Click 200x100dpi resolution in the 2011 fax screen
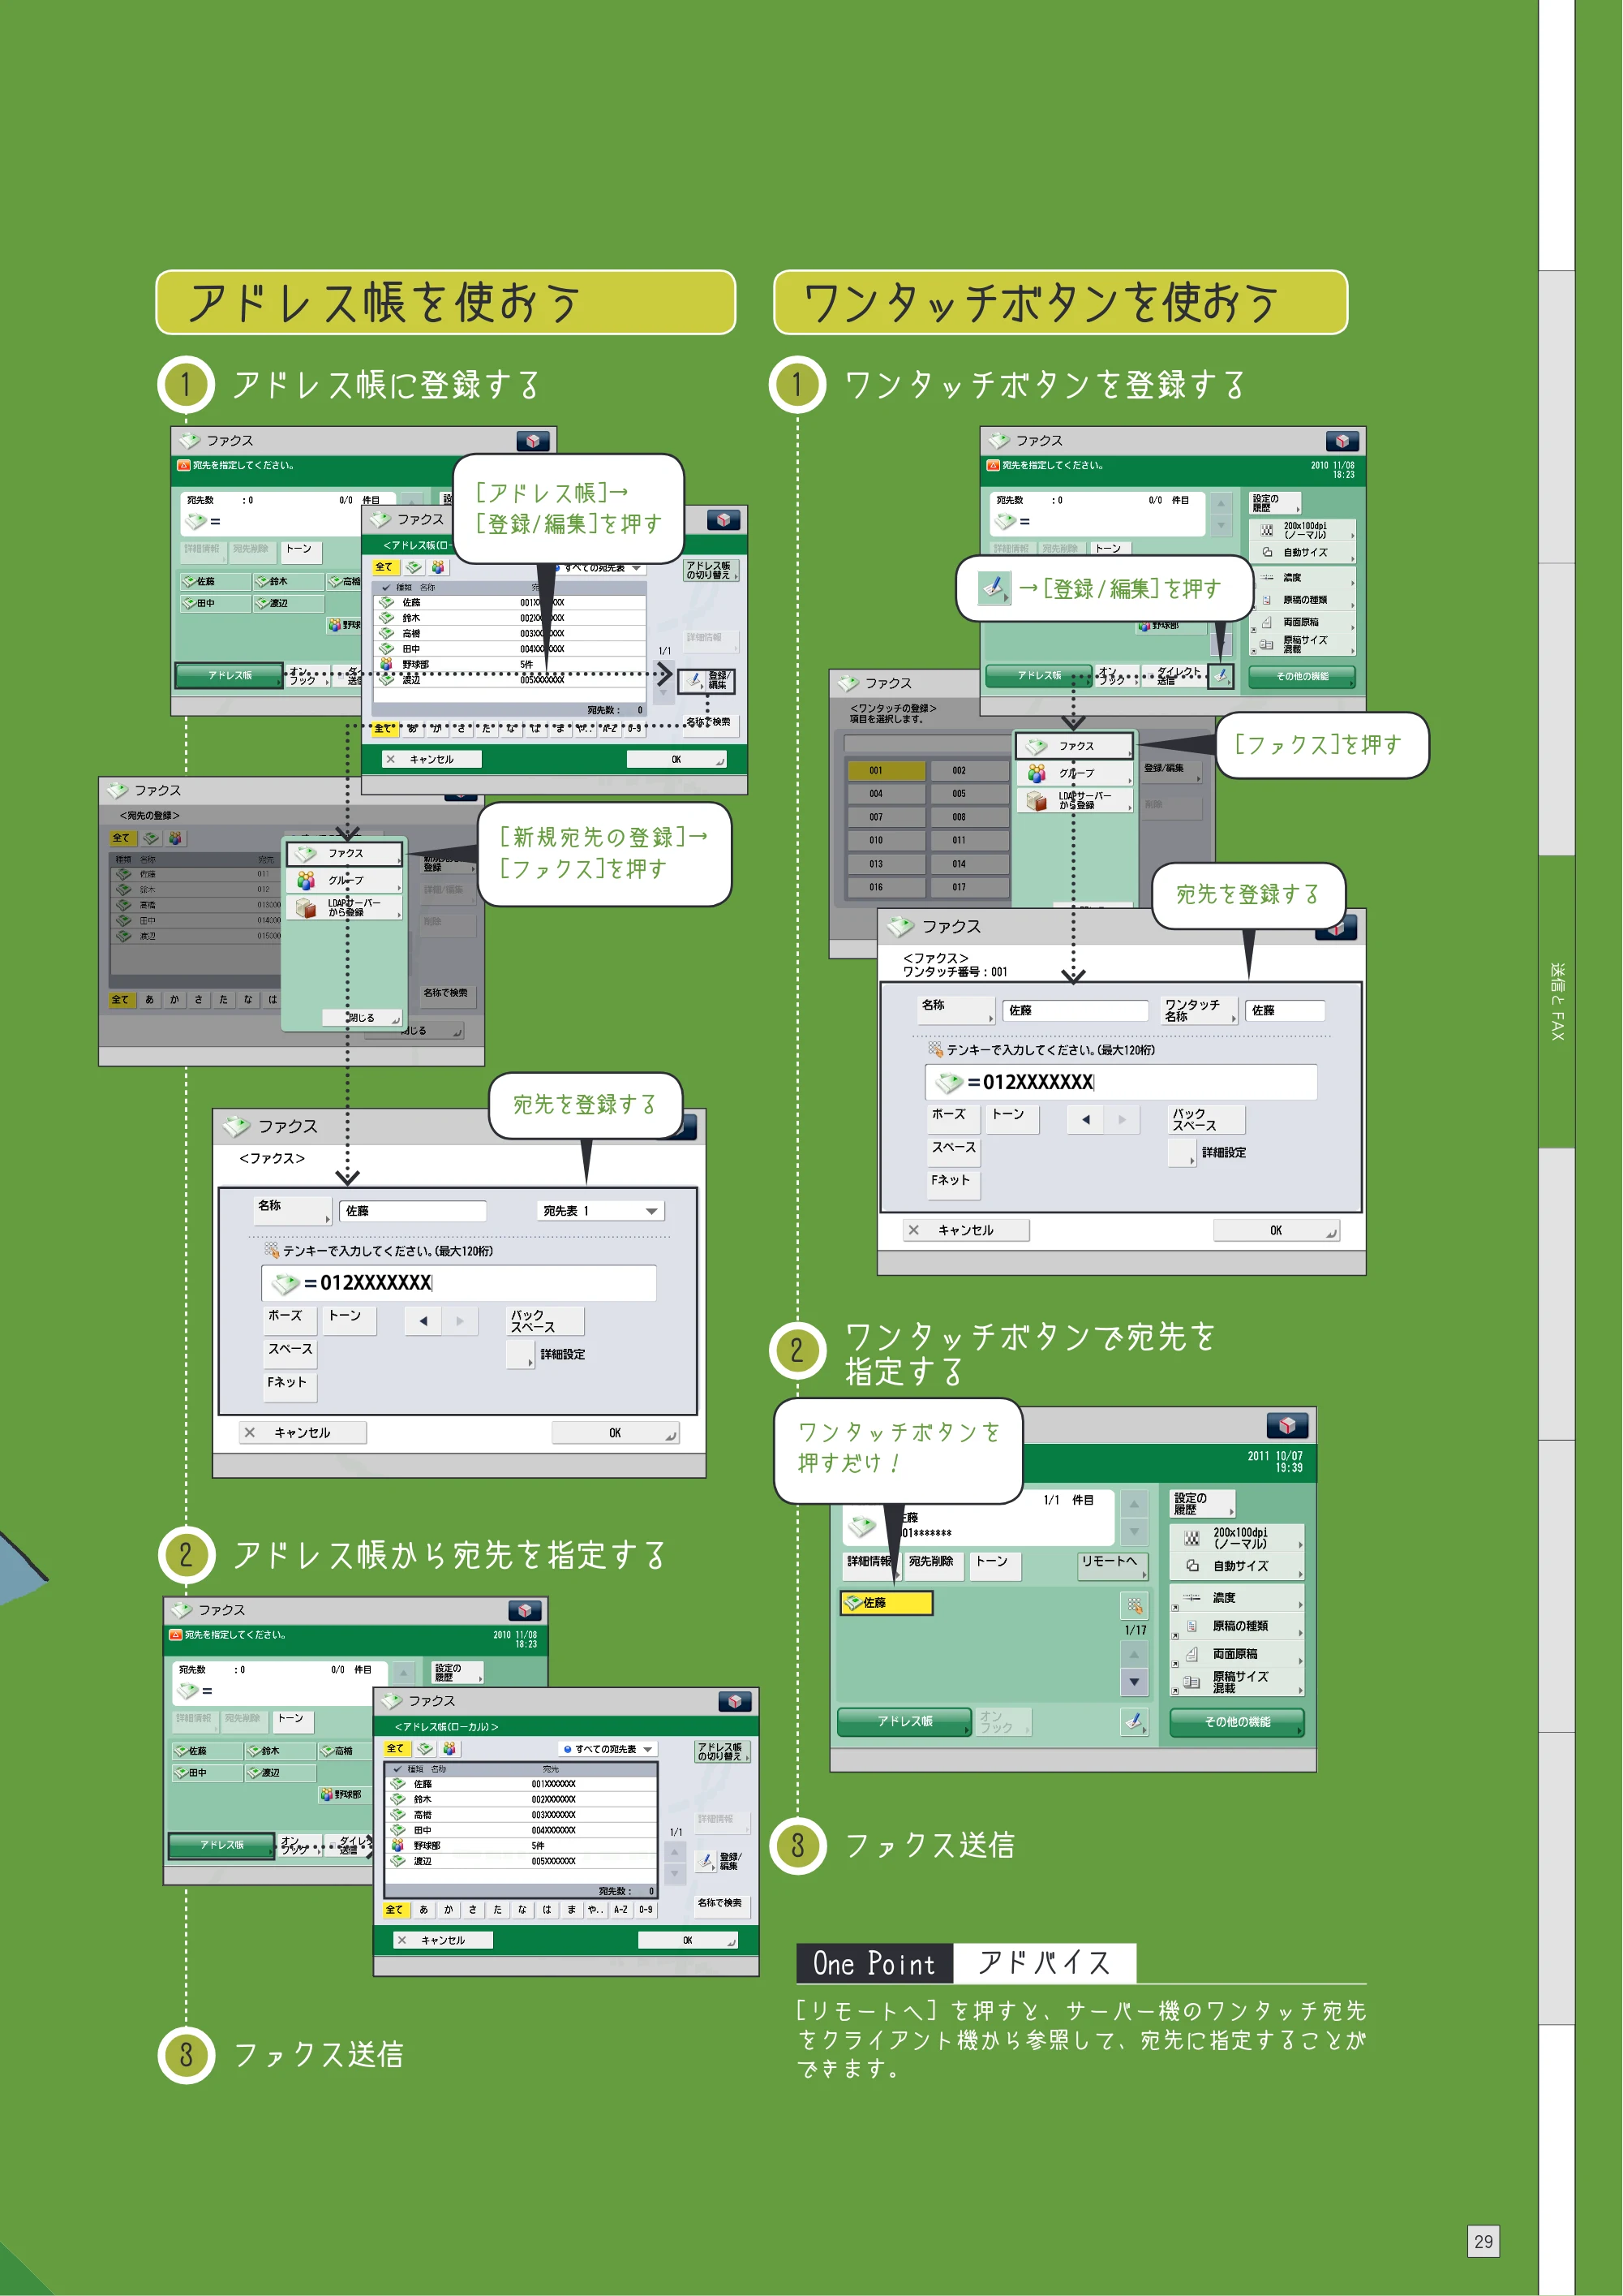 click(1237, 1537)
